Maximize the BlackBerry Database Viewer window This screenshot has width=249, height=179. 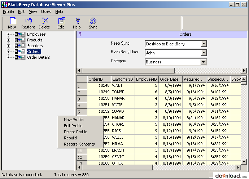[x=237, y=5]
